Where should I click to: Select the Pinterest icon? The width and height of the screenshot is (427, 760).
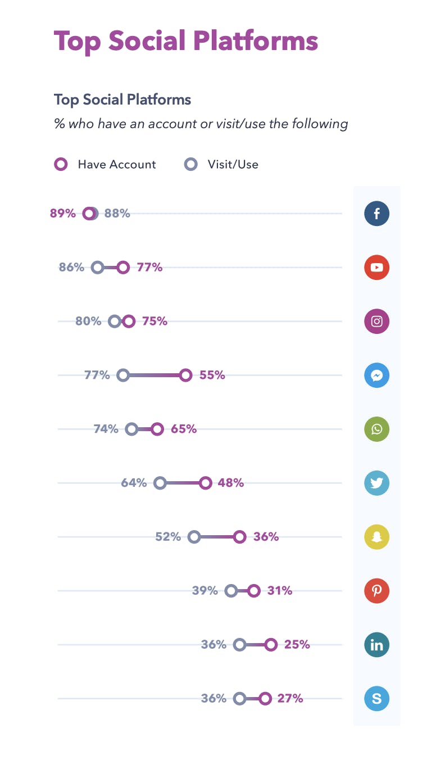coord(376,591)
